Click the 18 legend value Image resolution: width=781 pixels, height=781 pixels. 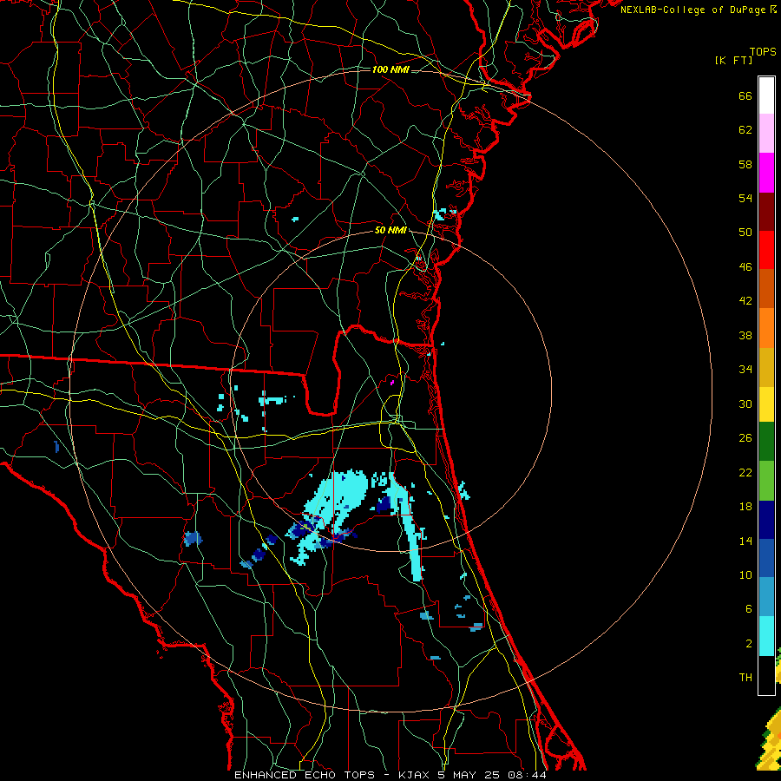745,507
